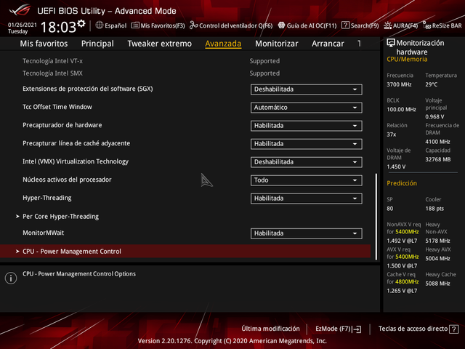Open Precapturar línea de caché adyacente dropdown
The height and width of the screenshot is (349, 465).
click(307, 144)
